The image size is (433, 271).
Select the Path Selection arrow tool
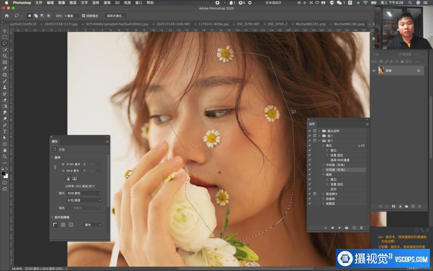(5, 138)
